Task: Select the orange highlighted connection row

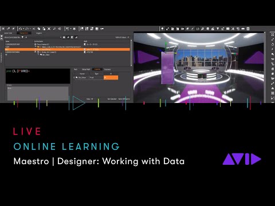Action: point(67,49)
